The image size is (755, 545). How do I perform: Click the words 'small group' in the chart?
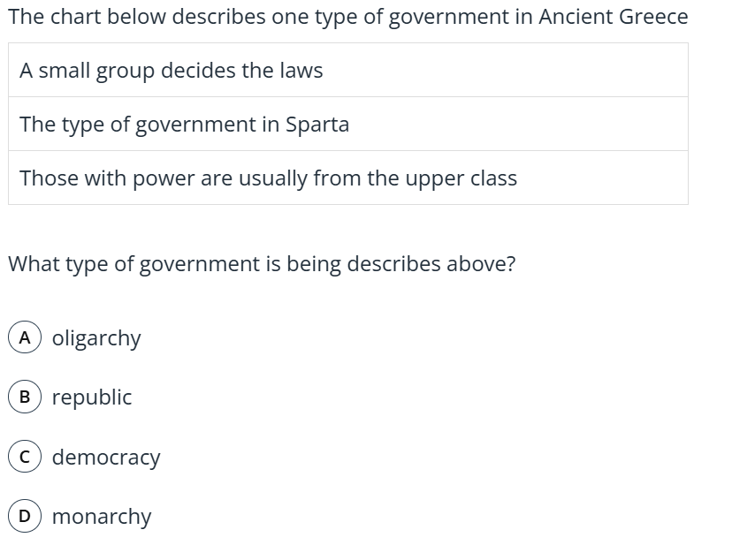pyautogui.click(x=97, y=72)
